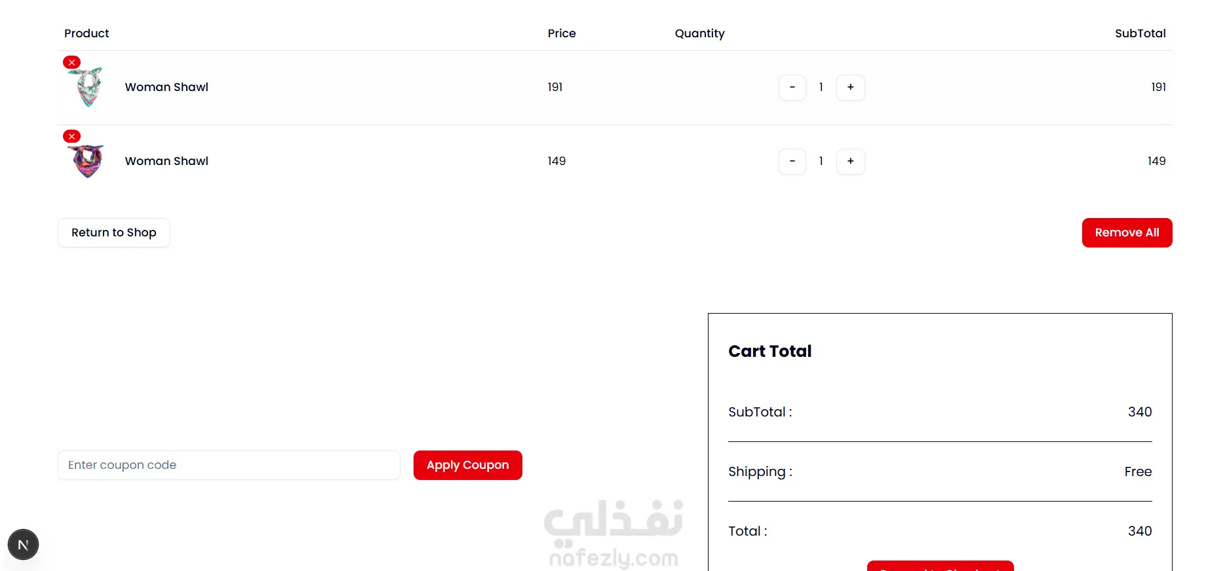1227x571 pixels.
Task: Decrease quantity of the 191 Woman Shawl
Action: (x=792, y=87)
